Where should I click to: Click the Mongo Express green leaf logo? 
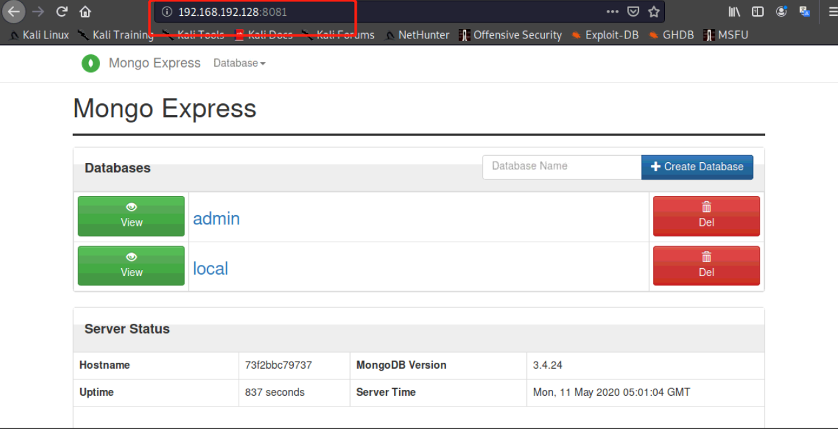click(x=90, y=64)
